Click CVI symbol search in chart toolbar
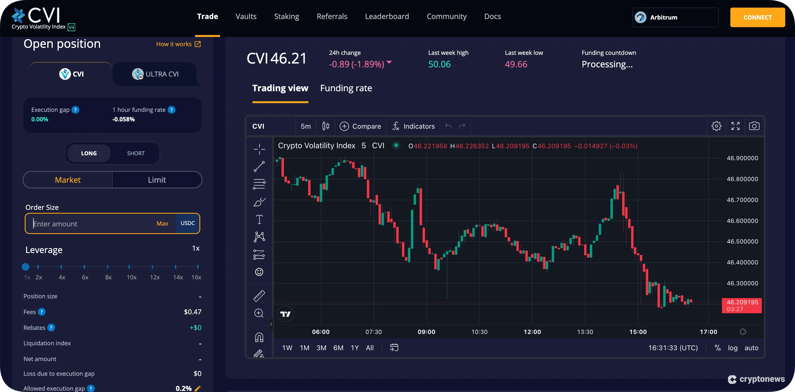 click(x=258, y=126)
